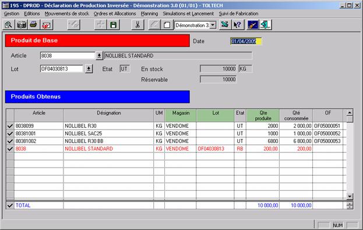Screen dimensions: 363x230
Task: Click the exit door toolbar icon
Action: tap(265, 25)
